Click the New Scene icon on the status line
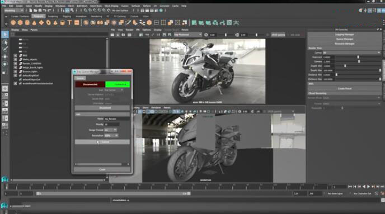Screen dimensions: 385x214 coord(30,11)
